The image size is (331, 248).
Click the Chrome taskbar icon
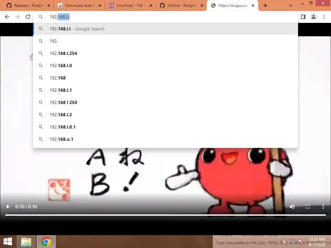(46, 242)
